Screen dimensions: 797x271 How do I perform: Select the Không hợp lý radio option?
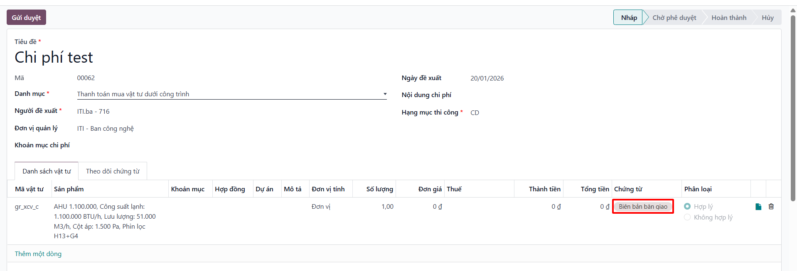(687, 217)
